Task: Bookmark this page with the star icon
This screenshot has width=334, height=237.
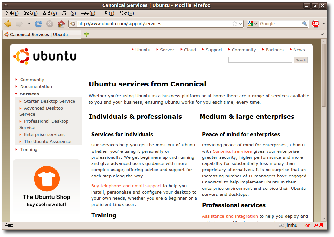Action: pyautogui.click(x=235, y=24)
